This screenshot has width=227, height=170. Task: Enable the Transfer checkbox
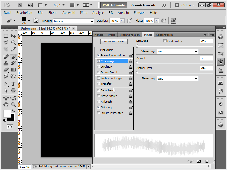98,84
